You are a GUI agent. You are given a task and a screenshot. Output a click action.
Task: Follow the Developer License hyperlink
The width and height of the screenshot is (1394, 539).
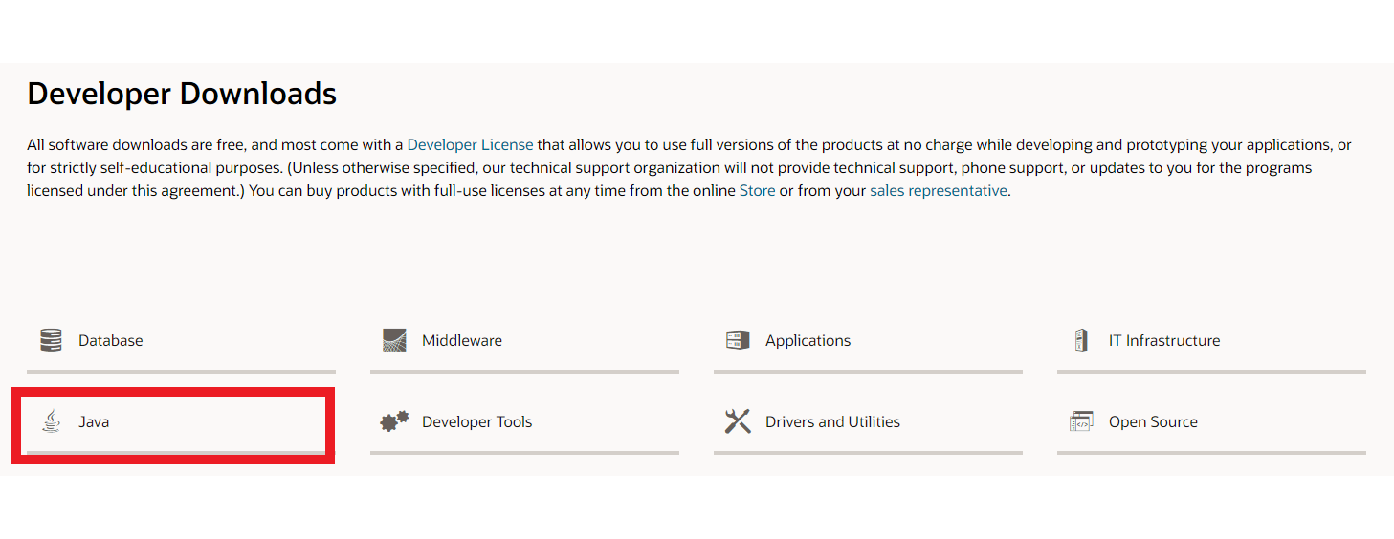point(470,145)
